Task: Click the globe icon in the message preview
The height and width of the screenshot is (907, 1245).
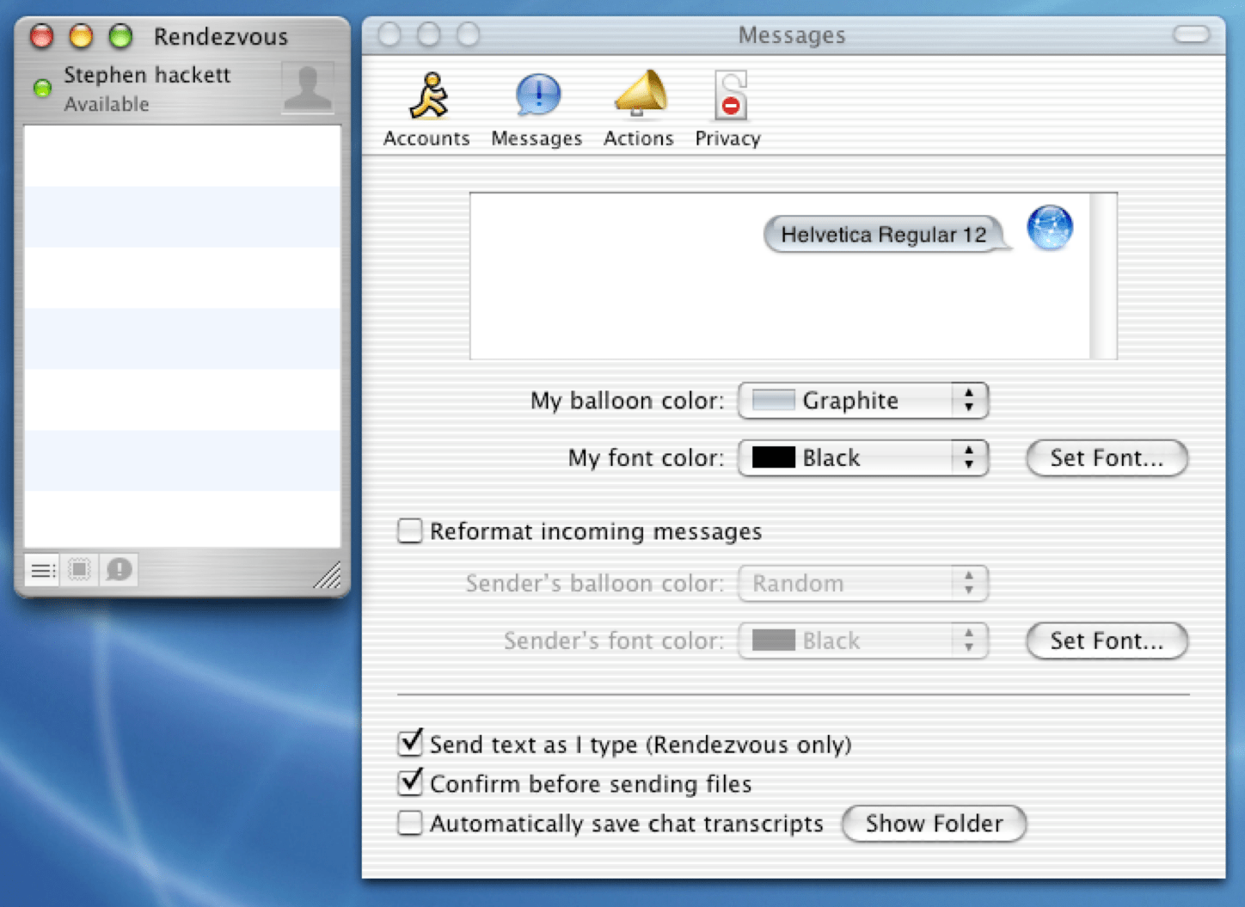Action: tap(1050, 228)
